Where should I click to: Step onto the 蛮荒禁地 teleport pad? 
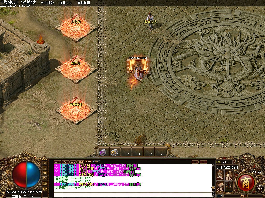76,110
